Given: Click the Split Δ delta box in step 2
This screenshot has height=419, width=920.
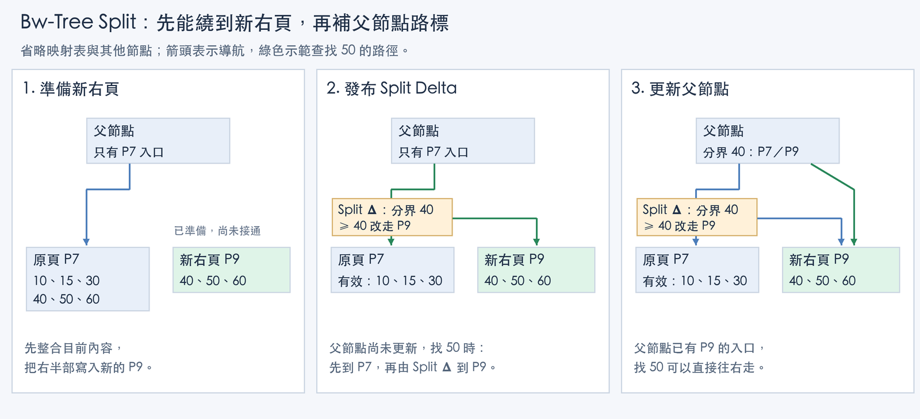Looking at the screenshot, I should [392, 217].
